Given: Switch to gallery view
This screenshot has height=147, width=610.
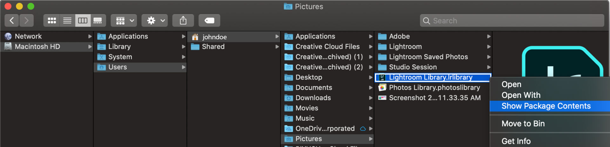Looking at the screenshot, I should tap(98, 21).
